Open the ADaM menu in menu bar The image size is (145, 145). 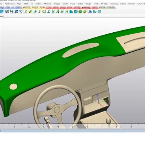pos(65,4)
